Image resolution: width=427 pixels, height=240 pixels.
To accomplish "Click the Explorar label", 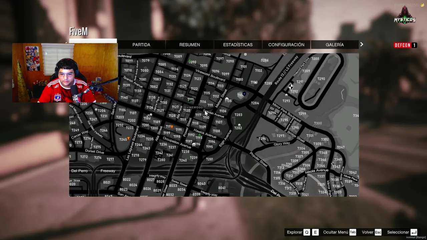I will (x=295, y=232).
